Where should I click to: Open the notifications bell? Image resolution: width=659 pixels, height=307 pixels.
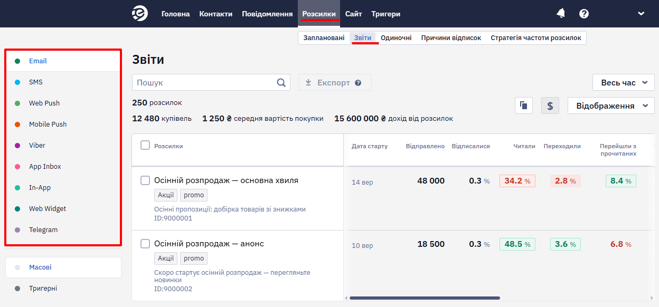(561, 14)
